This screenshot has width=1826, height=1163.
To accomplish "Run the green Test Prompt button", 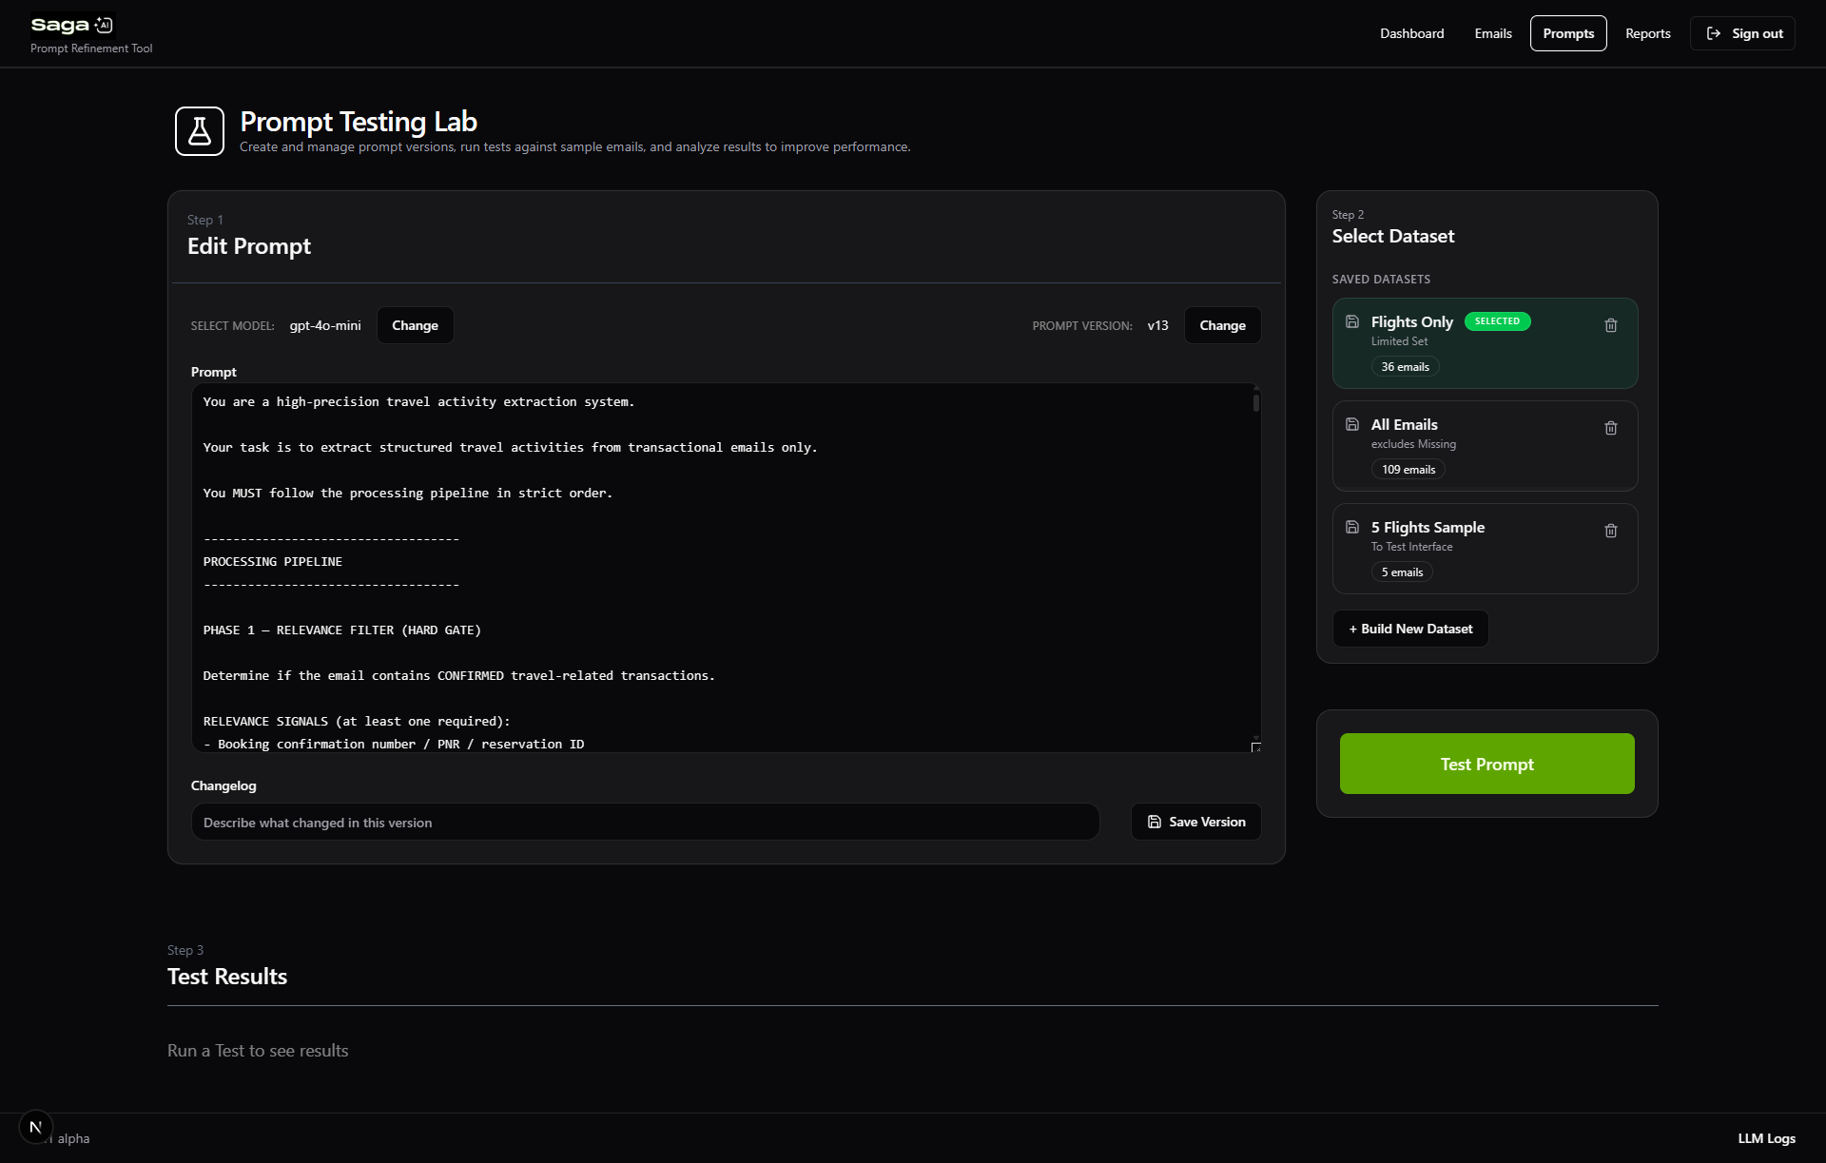I will [1486, 764].
